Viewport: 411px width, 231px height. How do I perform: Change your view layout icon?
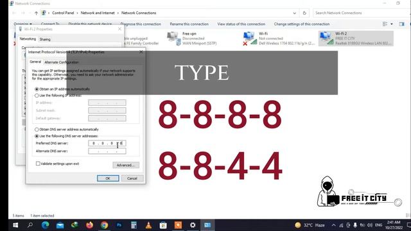tap(385, 24)
